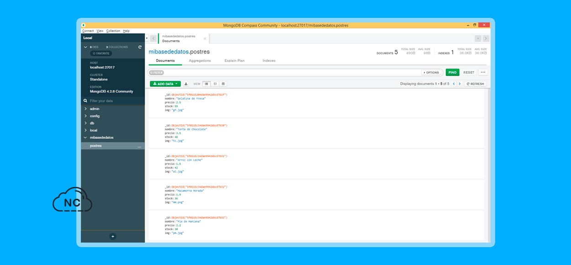Screen dimensions: 571x265
Task: Expand the admin database
Action: pyautogui.click(x=85, y=109)
